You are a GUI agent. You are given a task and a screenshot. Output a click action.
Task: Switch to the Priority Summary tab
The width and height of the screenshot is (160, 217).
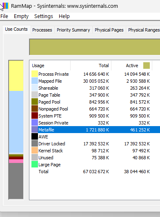pos(73,30)
